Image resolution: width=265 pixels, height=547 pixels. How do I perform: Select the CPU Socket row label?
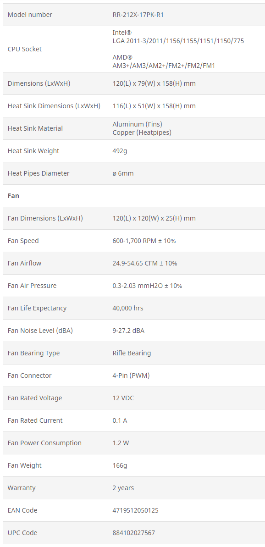pos(24,49)
